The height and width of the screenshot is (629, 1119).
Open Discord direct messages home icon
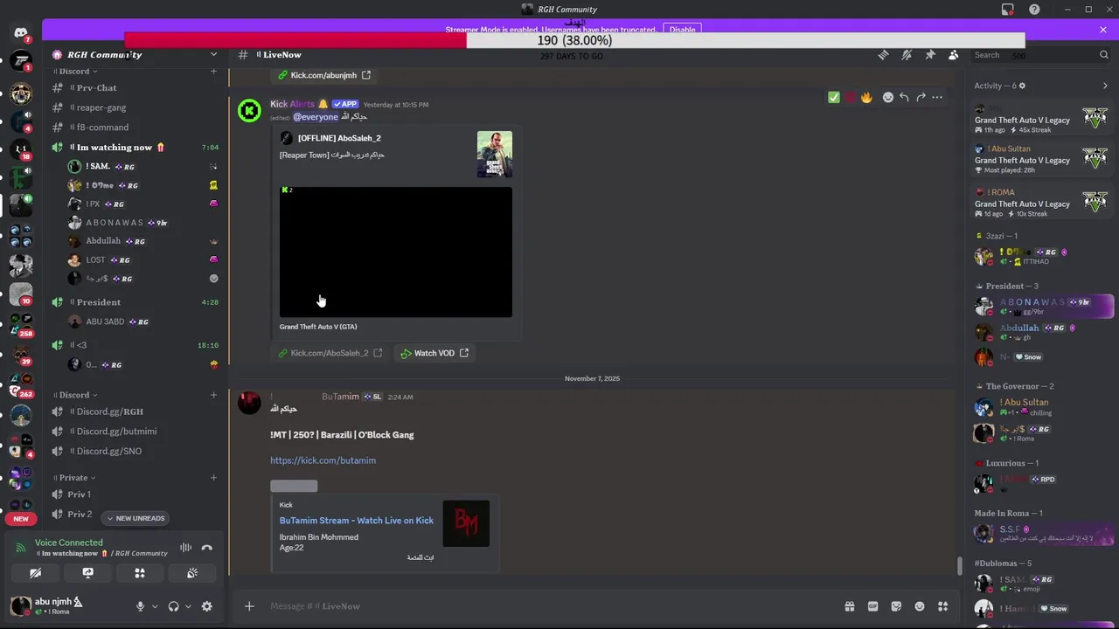[21, 33]
